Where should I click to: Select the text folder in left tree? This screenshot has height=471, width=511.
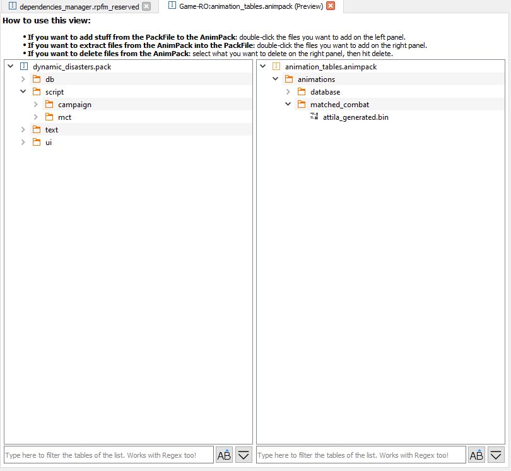pyautogui.click(x=51, y=130)
